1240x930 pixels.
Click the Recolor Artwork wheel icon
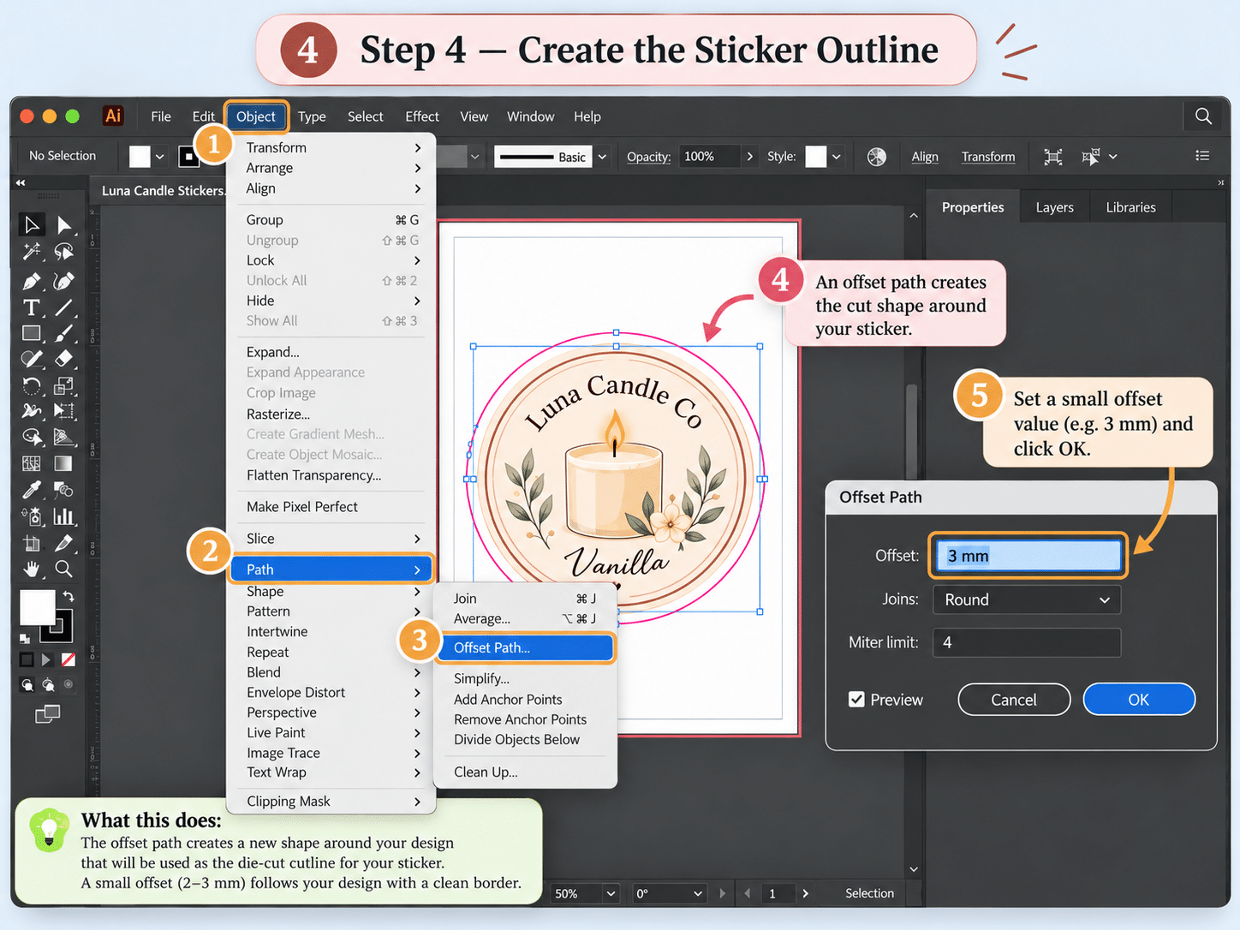click(877, 157)
